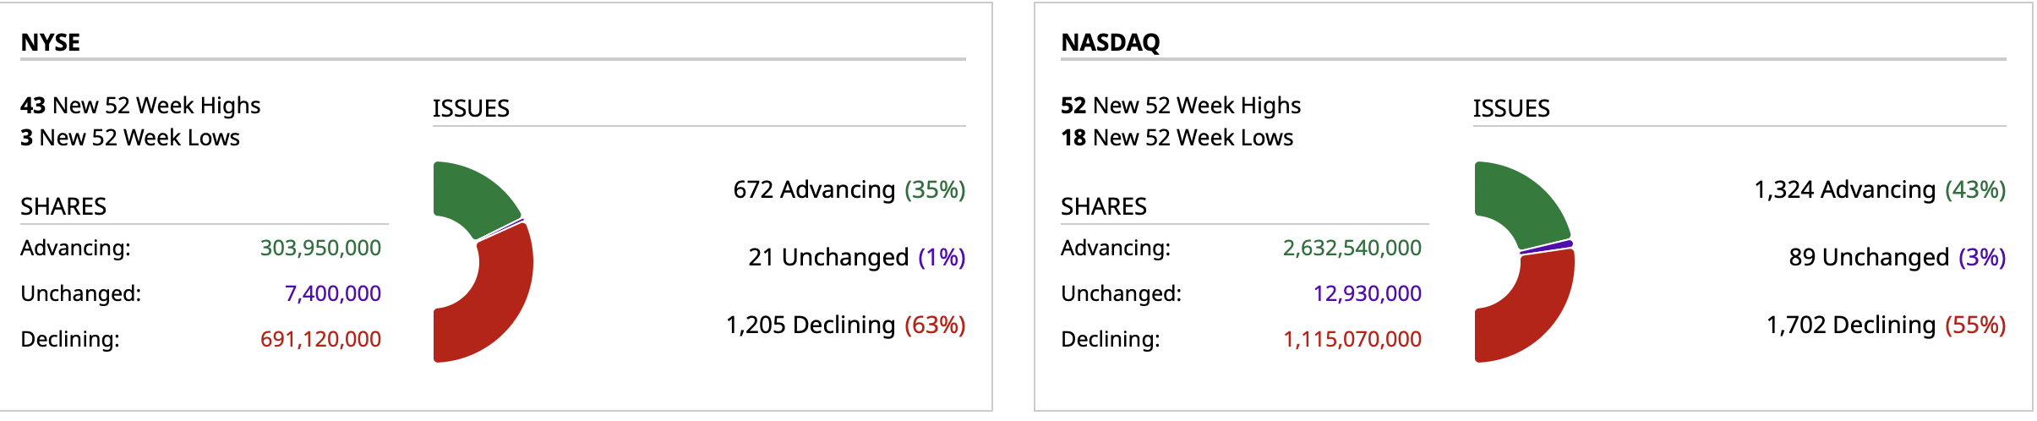Select NYSE 43 New 52 Week Highs

(x=140, y=106)
